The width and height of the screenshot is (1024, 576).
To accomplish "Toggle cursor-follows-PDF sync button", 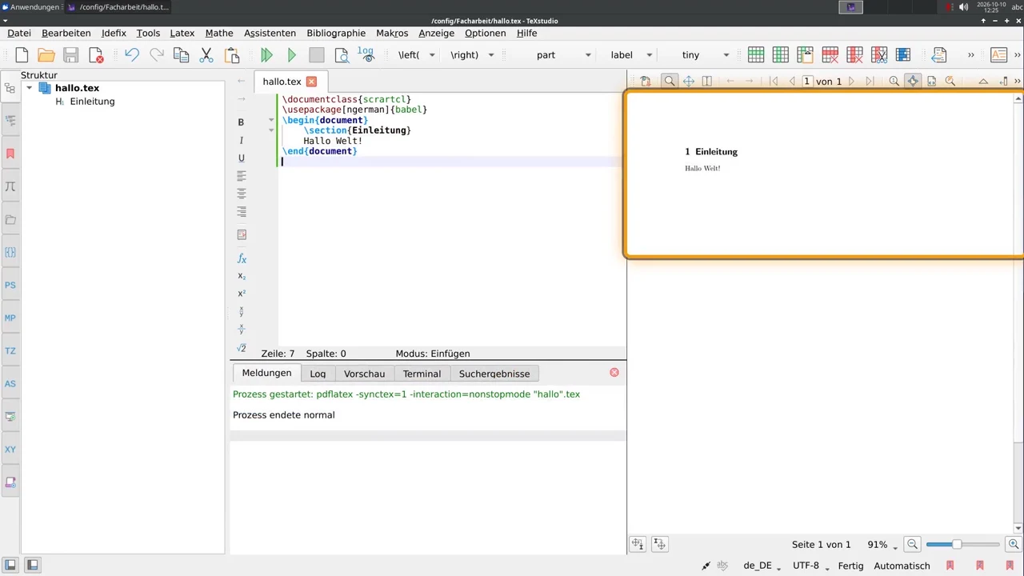I will pyautogui.click(x=638, y=544).
